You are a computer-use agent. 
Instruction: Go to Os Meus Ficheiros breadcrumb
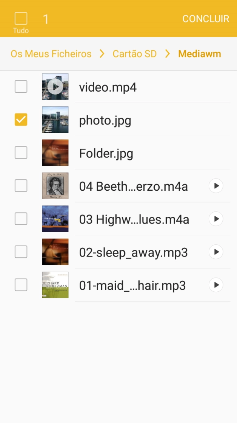coord(51,54)
